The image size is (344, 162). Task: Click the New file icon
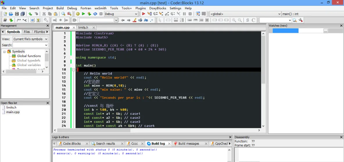(5, 14)
